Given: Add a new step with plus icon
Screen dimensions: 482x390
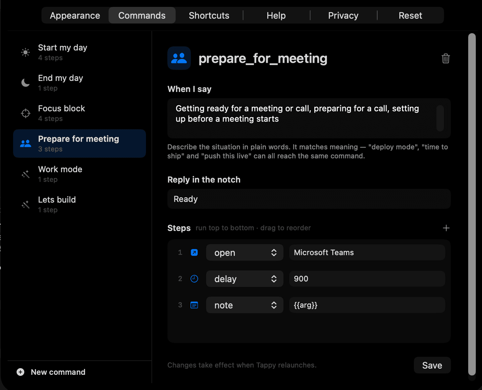Looking at the screenshot, I should click(x=446, y=228).
